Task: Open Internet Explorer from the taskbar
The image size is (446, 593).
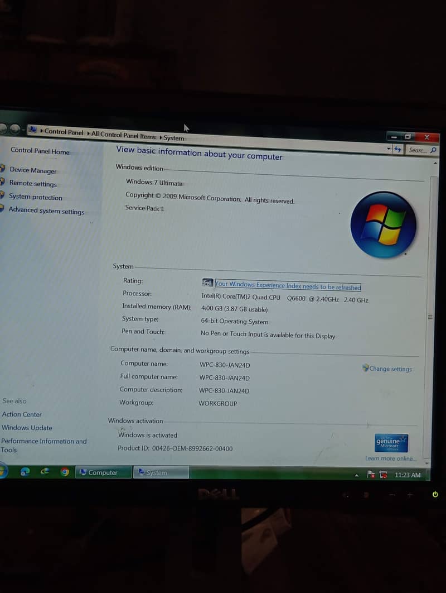Action: pyautogui.click(x=25, y=471)
